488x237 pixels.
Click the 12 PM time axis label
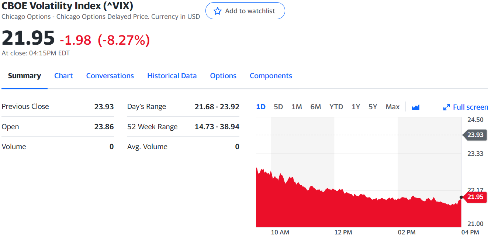(343, 232)
